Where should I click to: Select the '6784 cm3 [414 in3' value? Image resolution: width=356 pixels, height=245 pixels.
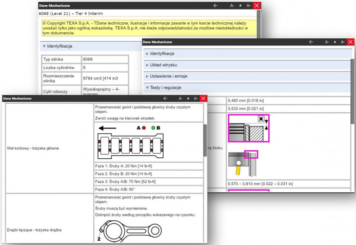pyautogui.click(x=105, y=78)
